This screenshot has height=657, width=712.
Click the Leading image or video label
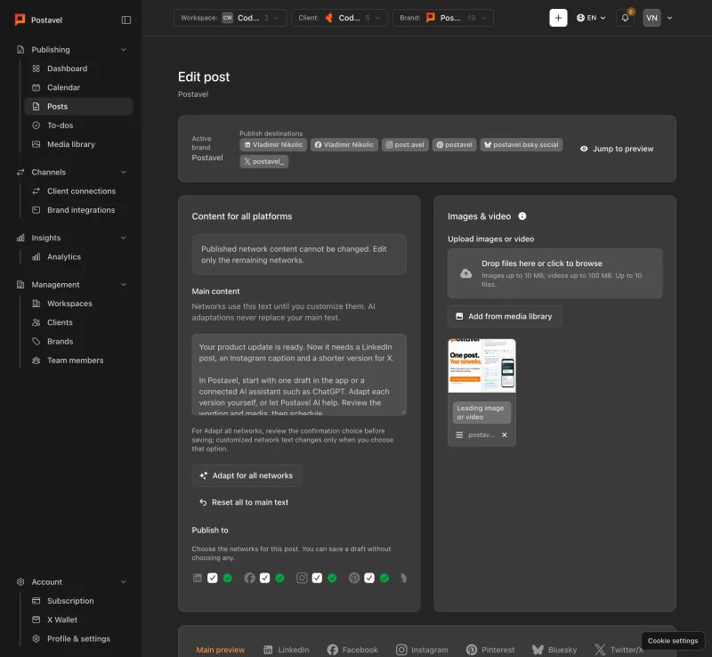(481, 412)
